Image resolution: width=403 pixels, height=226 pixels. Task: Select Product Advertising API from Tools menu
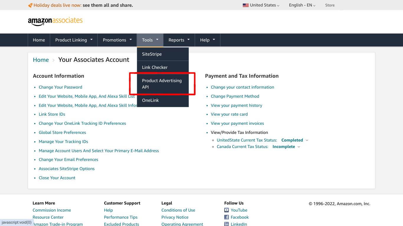click(162, 84)
